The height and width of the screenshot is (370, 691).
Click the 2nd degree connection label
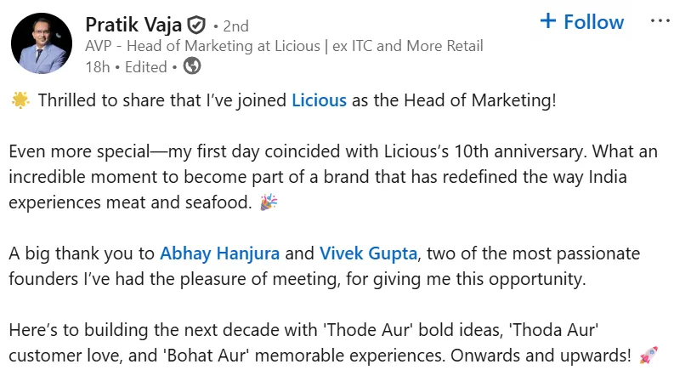coord(235,26)
